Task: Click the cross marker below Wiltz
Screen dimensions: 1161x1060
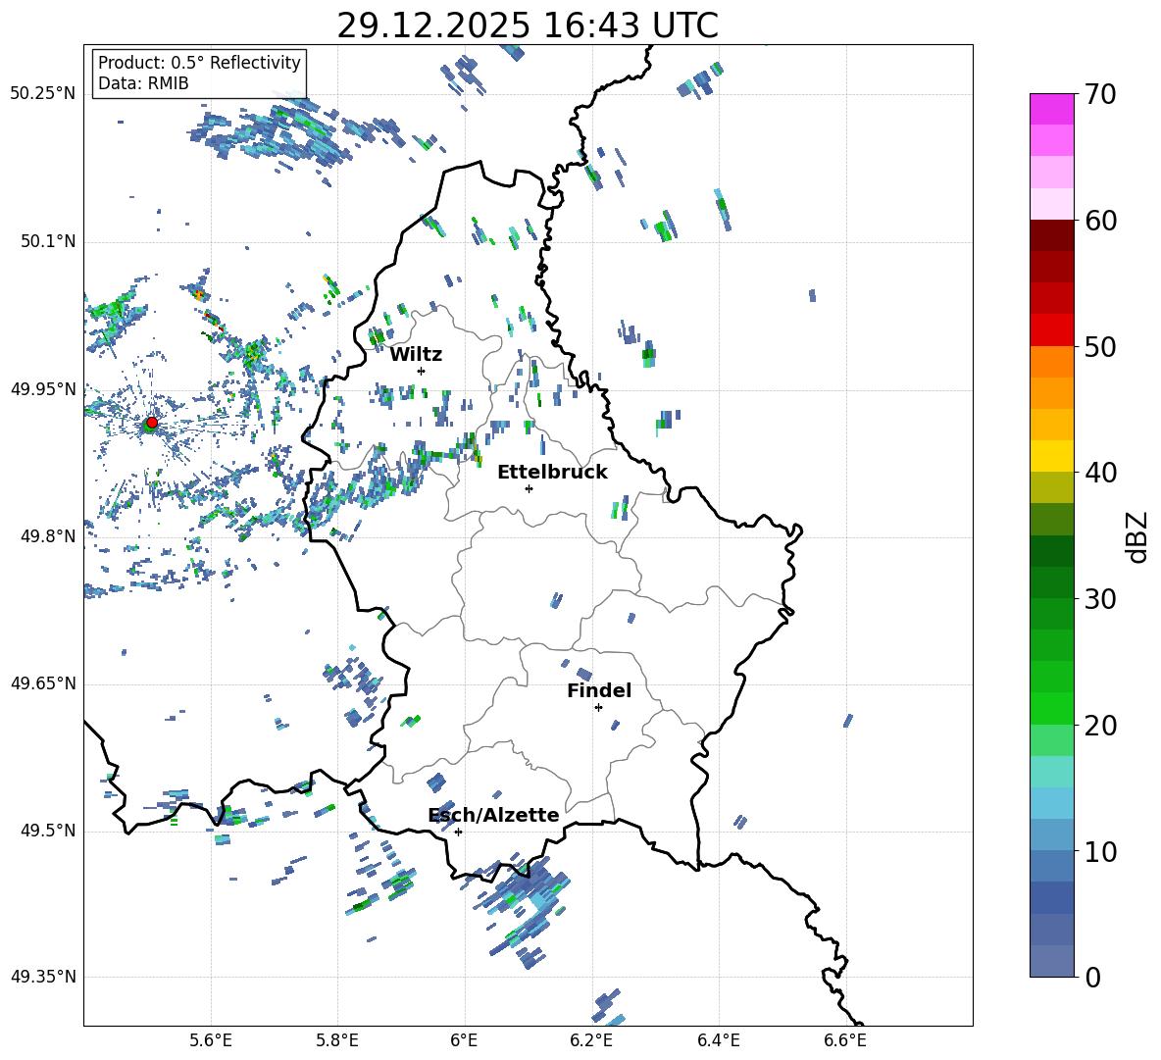Action: (x=421, y=371)
